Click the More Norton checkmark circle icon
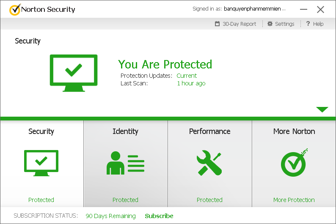The width and height of the screenshot is (336, 224). click(x=294, y=163)
